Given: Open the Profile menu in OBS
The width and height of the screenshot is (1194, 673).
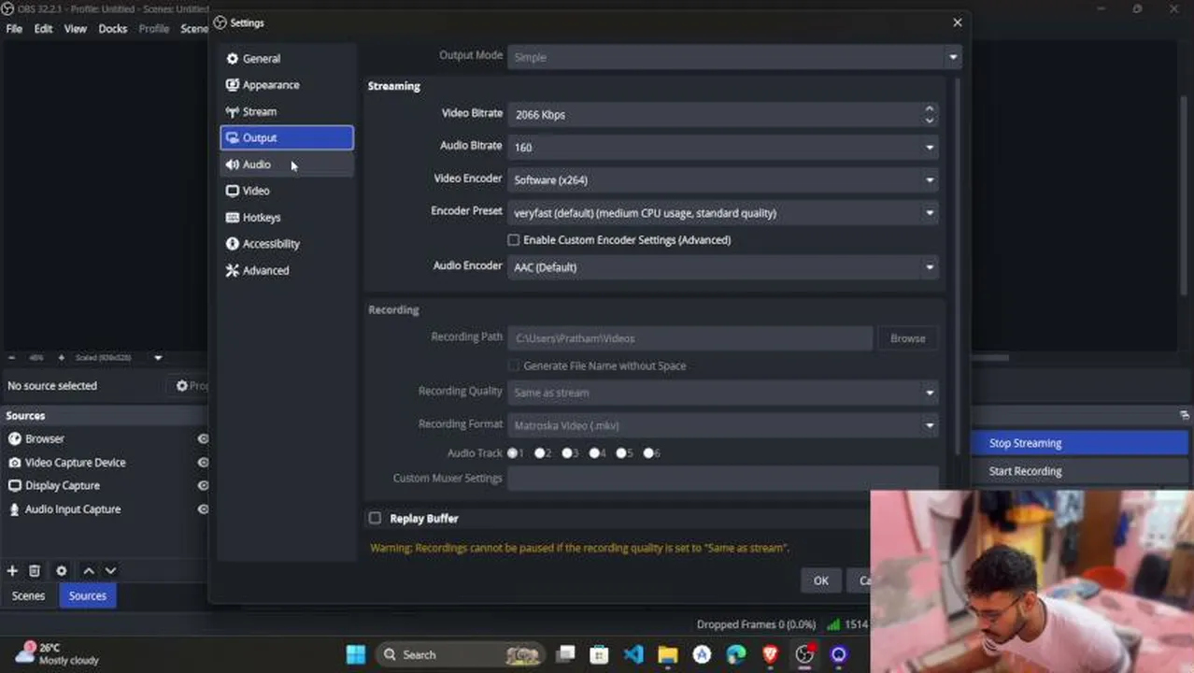Looking at the screenshot, I should (x=154, y=29).
